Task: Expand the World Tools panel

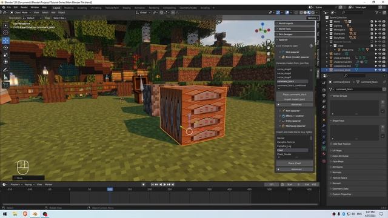Action: (295, 29)
